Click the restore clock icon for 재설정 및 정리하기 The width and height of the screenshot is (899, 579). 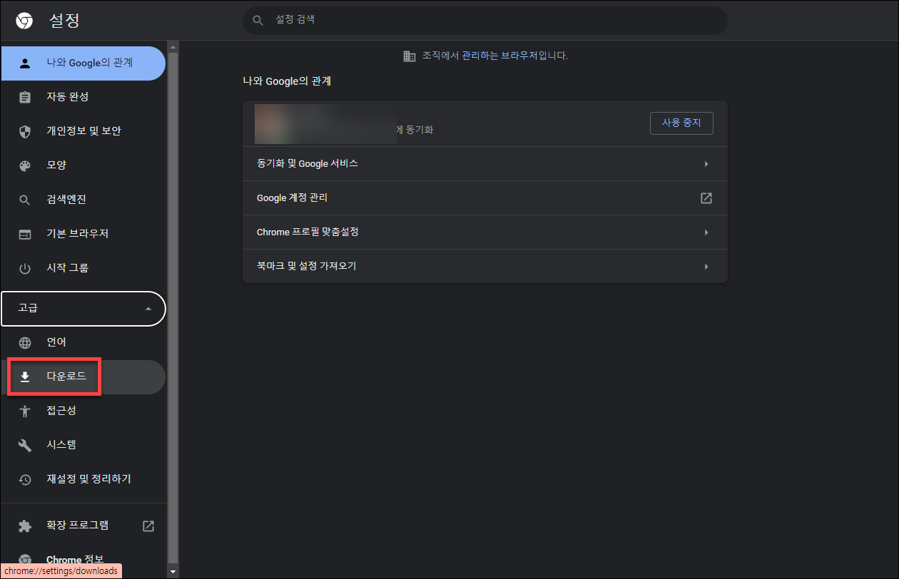coord(25,479)
